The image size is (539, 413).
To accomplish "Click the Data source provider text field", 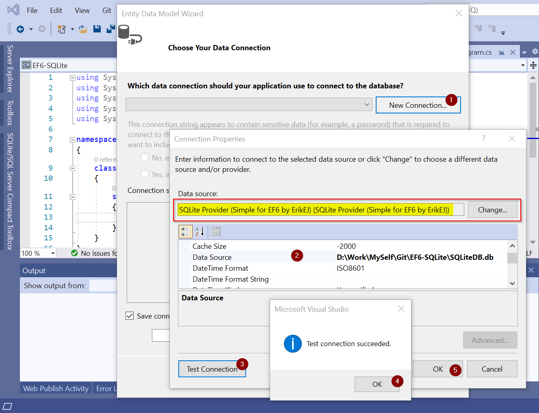I will [x=320, y=210].
